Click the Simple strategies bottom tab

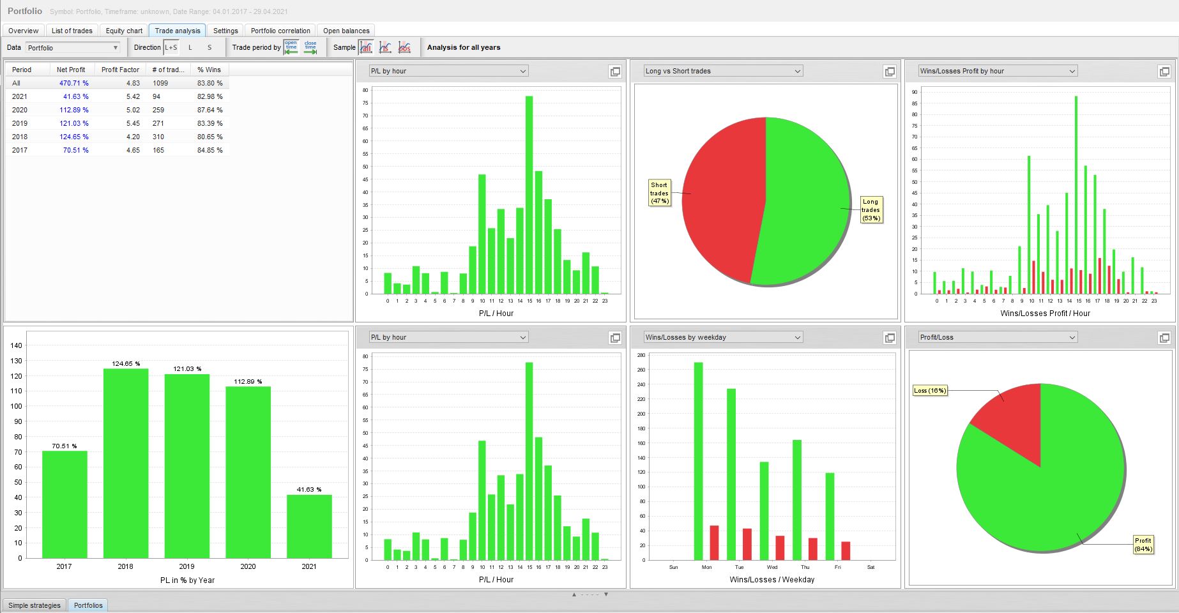coord(34,605)
